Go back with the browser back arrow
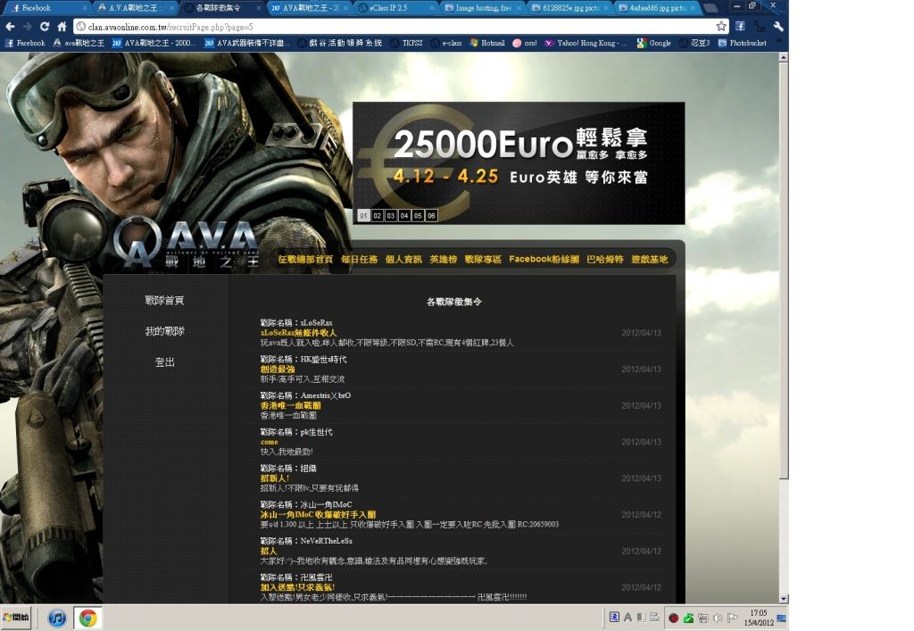Screen dimensions: 914x631 10,26
